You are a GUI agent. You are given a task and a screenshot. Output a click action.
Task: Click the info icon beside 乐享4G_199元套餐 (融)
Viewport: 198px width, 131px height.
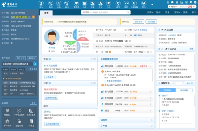[x=130, y=41]
